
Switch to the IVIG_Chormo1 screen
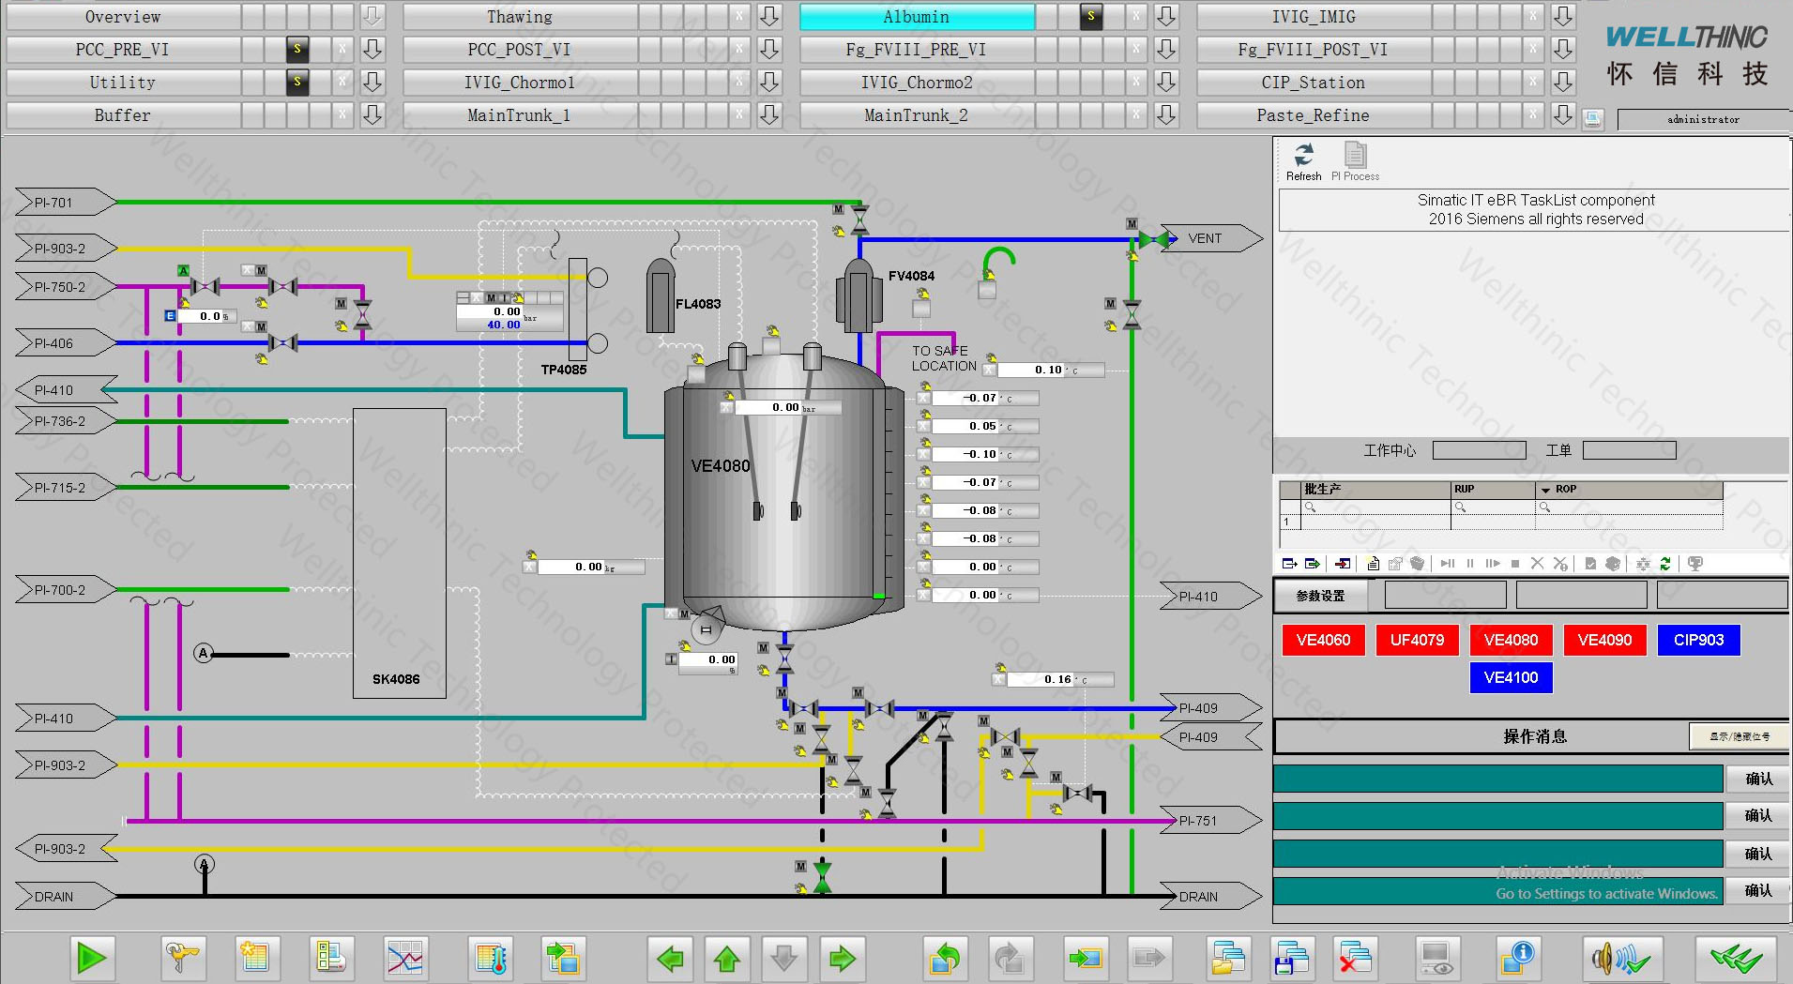(x=519, y=83)
